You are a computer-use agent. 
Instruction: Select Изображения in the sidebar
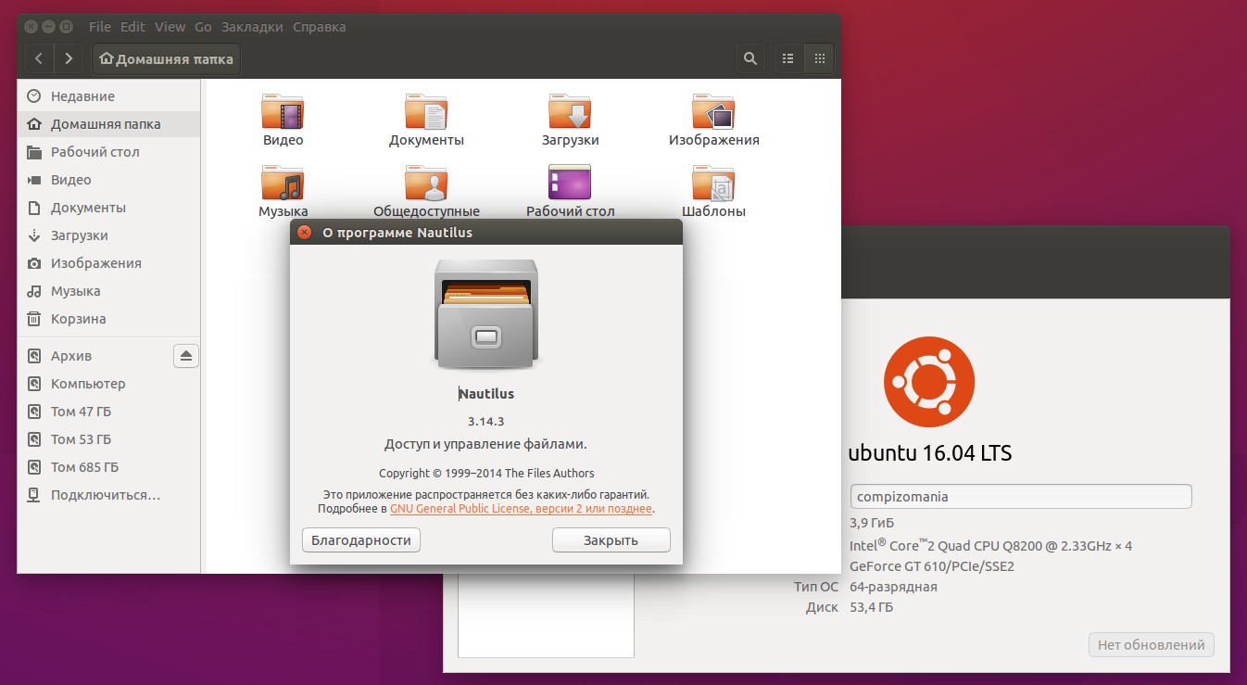[108, 263]
